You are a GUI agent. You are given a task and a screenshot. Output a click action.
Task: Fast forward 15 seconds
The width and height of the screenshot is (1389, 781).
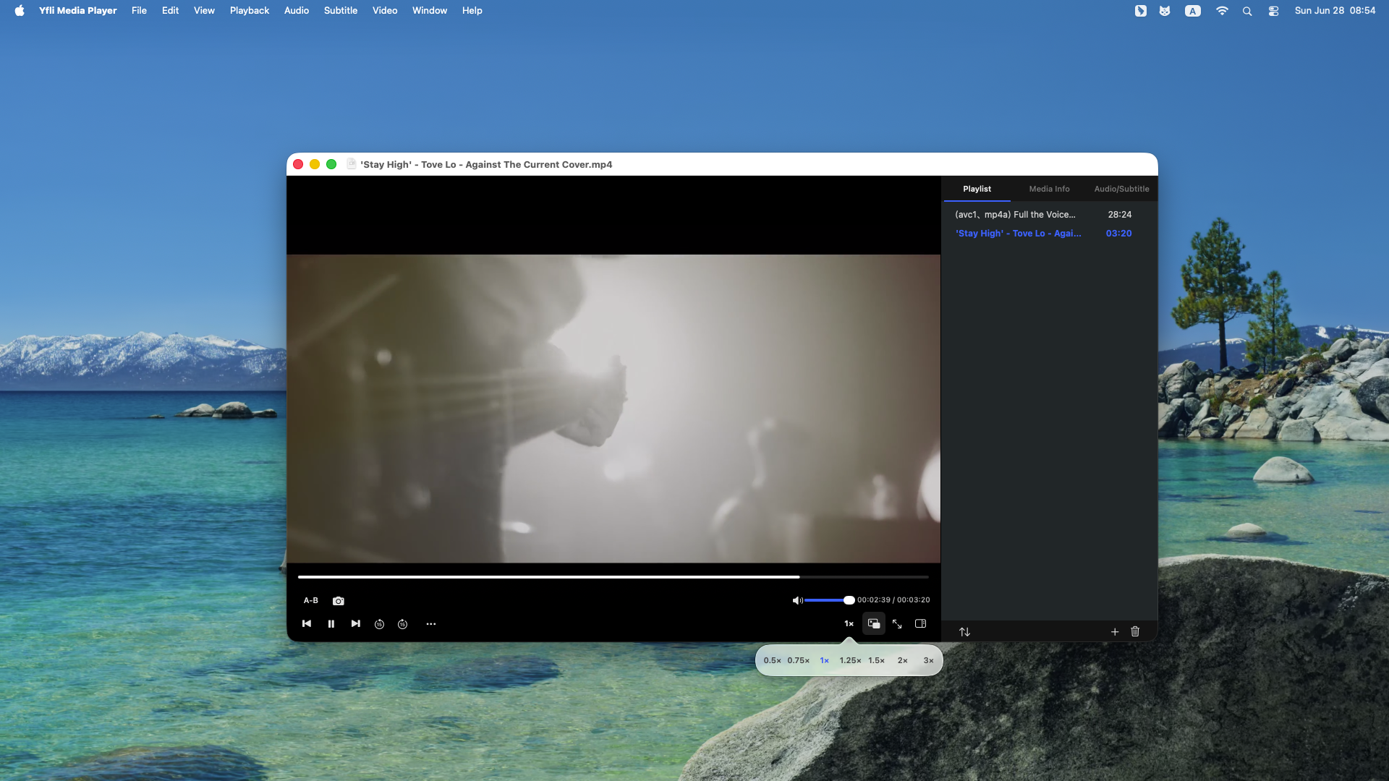coord(403,624)
